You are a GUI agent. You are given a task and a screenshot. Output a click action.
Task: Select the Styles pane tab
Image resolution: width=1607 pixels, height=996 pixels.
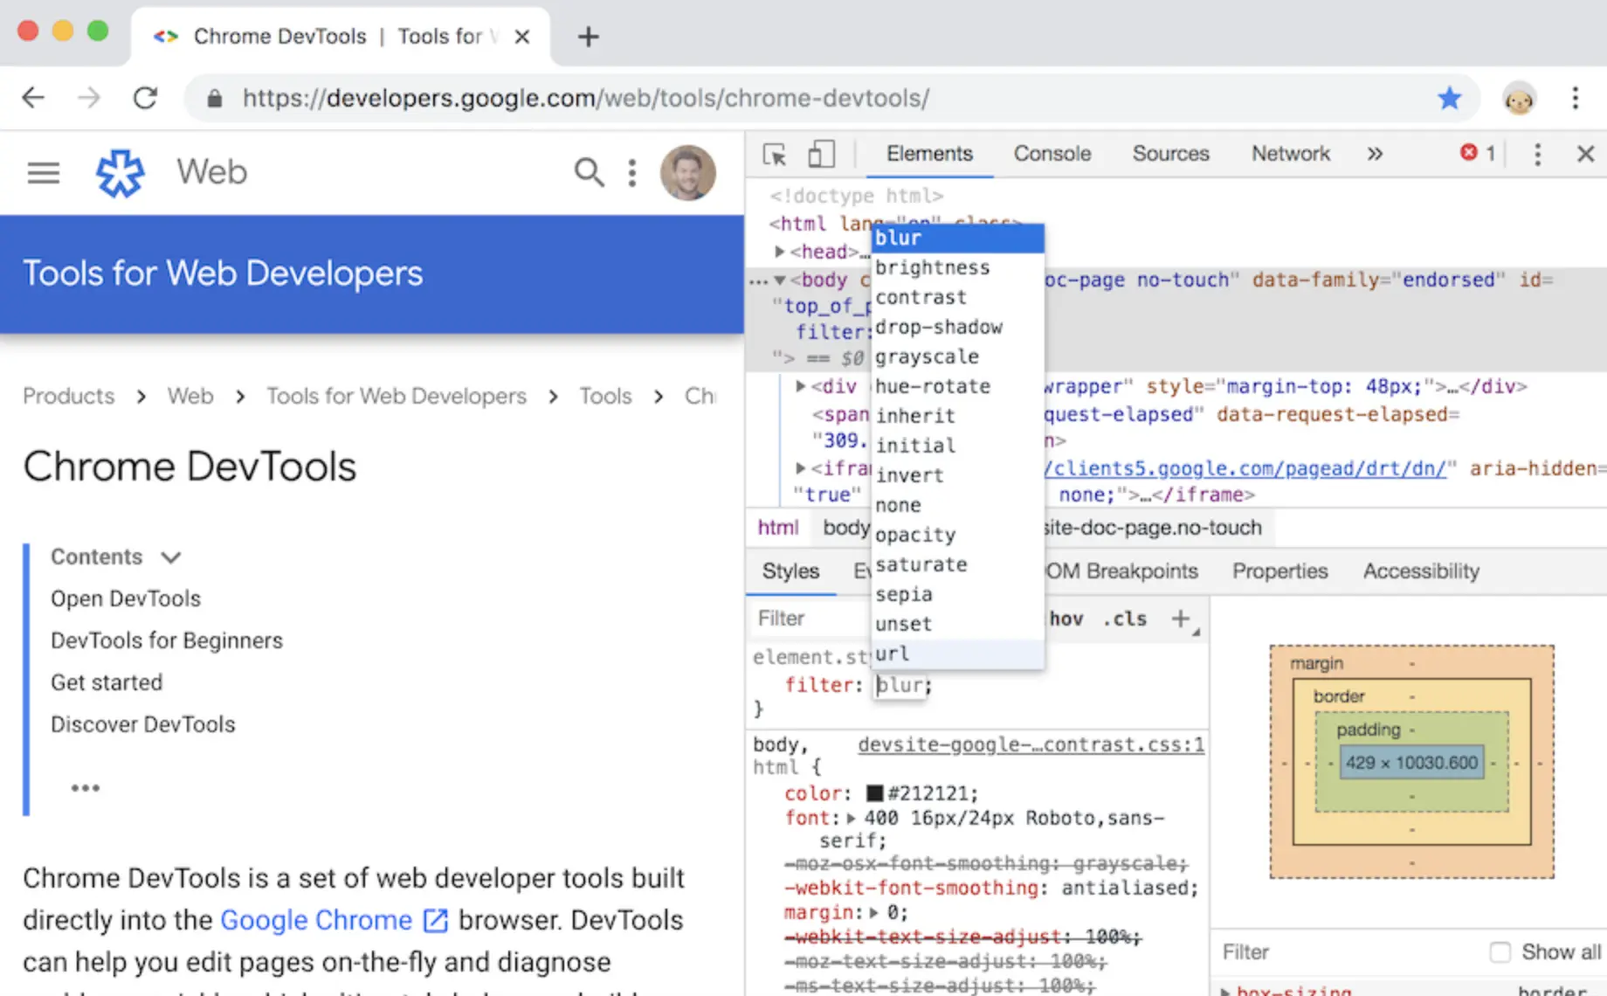click(x=790, y=571)
